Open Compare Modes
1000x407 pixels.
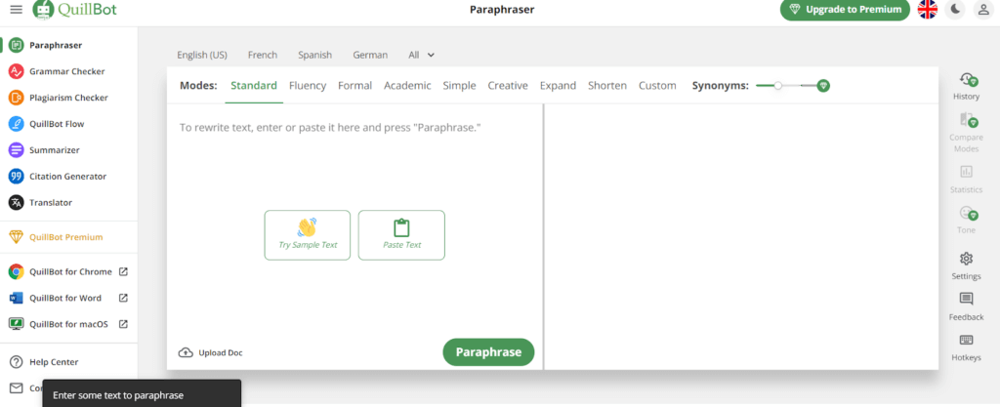[966, 133]
